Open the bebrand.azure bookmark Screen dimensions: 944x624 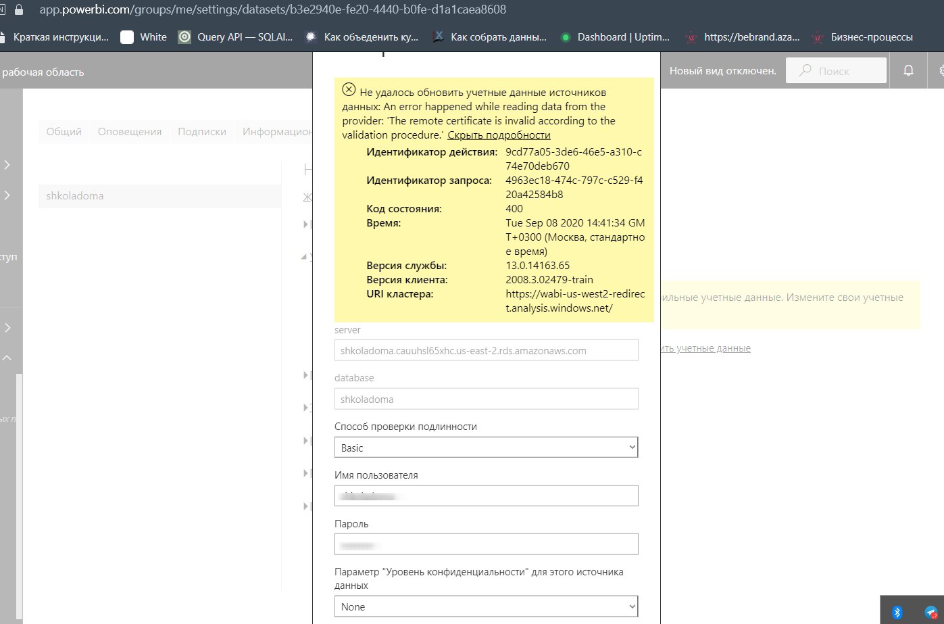[x=742, y=37]
